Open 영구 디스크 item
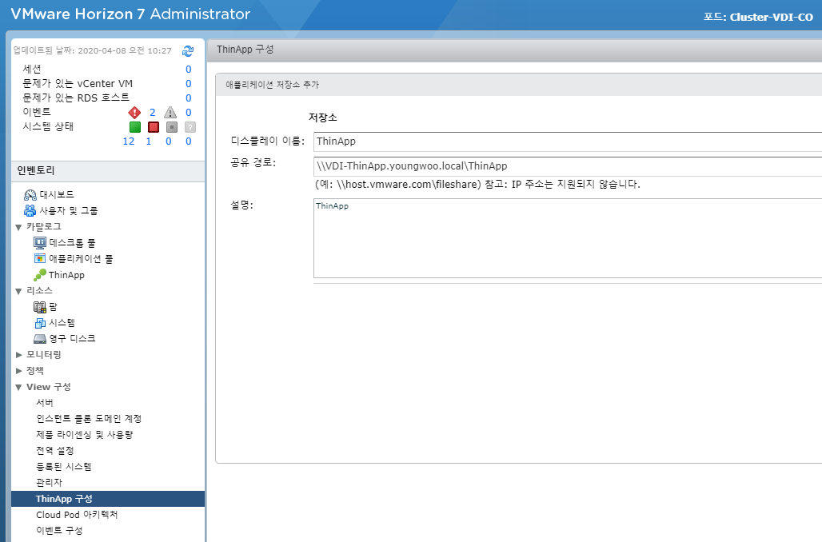The height and width of the screenshot is (542, 822). 72,339
